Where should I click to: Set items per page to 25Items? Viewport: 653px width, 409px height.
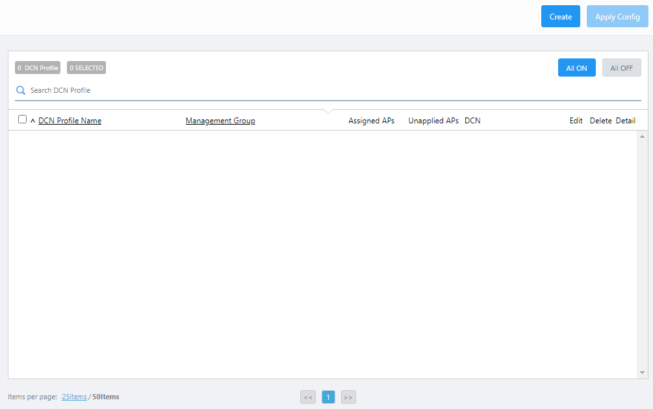click(x=74, y=397)
